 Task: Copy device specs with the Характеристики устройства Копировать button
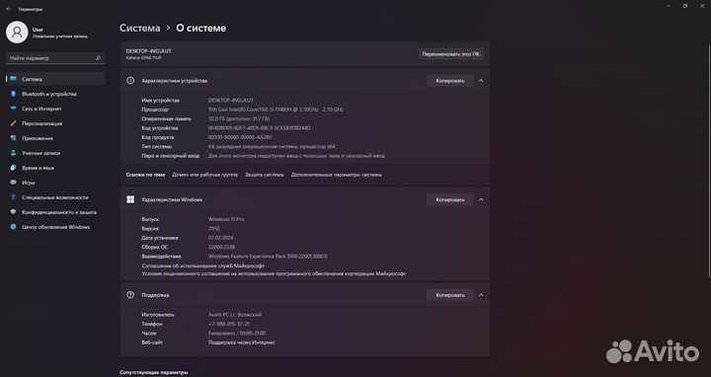click(x=450, y=81)
